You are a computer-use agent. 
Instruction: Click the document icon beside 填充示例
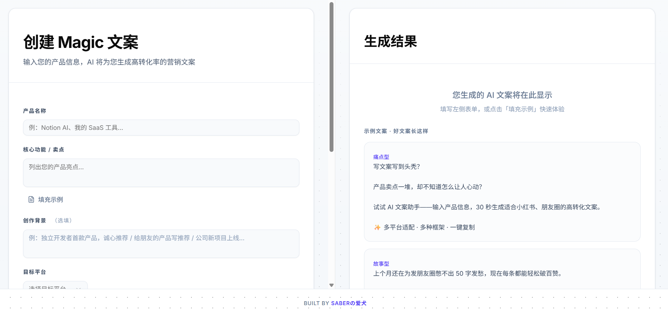click(31, 199)
